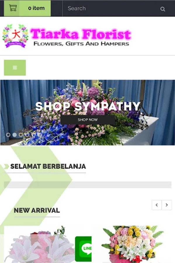Open the green hamburger menu
This screenshot has height=263, width=175.
coord(15,68)
